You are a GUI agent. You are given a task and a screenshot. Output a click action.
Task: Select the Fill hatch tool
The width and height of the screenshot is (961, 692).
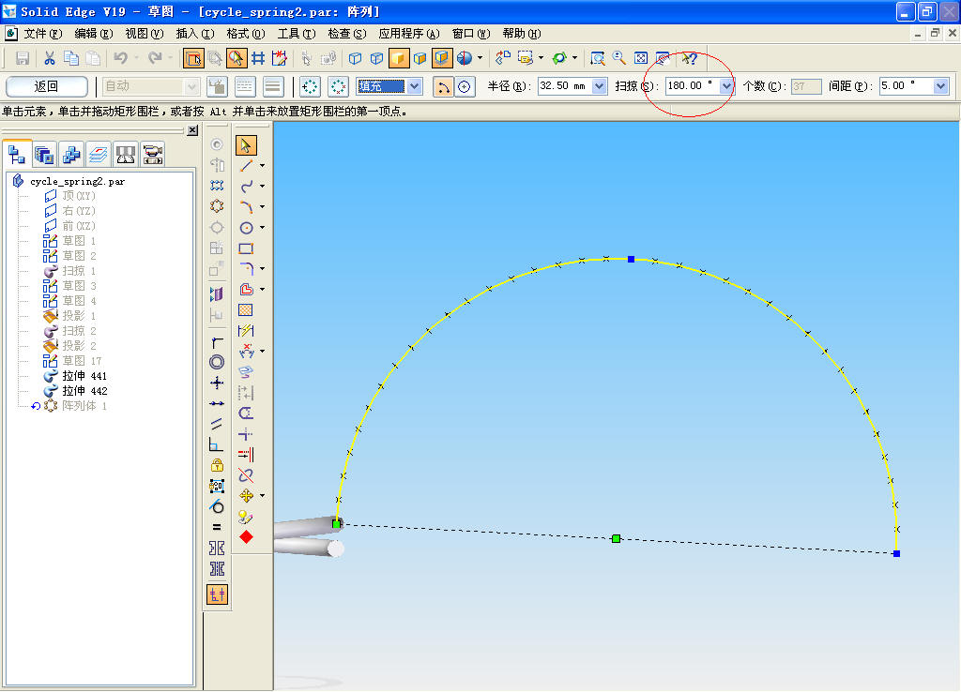[246, 309]
